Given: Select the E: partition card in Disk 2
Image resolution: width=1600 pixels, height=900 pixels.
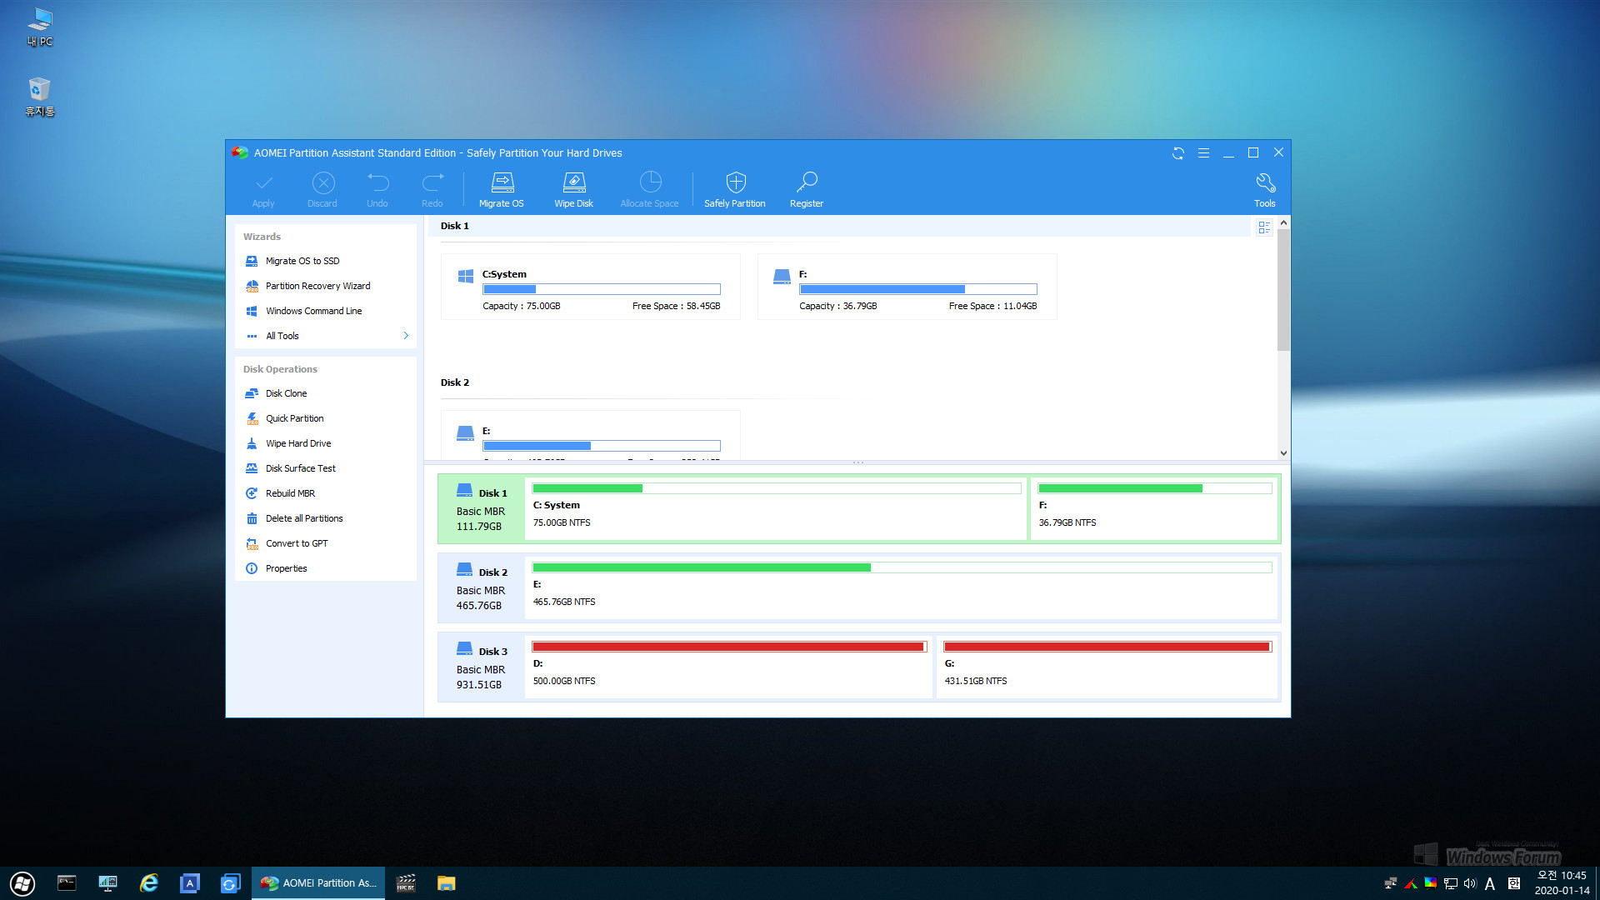Looking at the screenshot, I should [591, 435].
